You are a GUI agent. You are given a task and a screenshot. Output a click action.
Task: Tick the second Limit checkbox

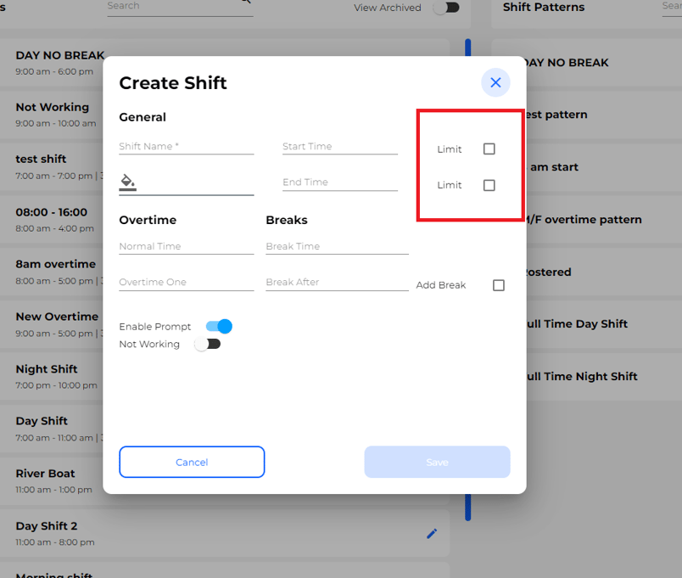pos(489,185)
